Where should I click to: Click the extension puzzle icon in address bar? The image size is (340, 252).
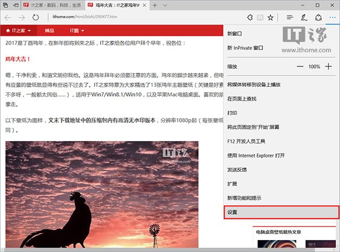[x=250, y=18]
